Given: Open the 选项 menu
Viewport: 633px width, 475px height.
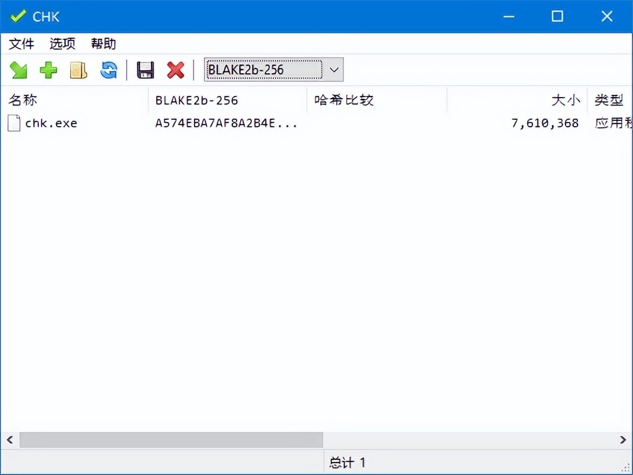Looking at the screenshot, I should [61, 44].
